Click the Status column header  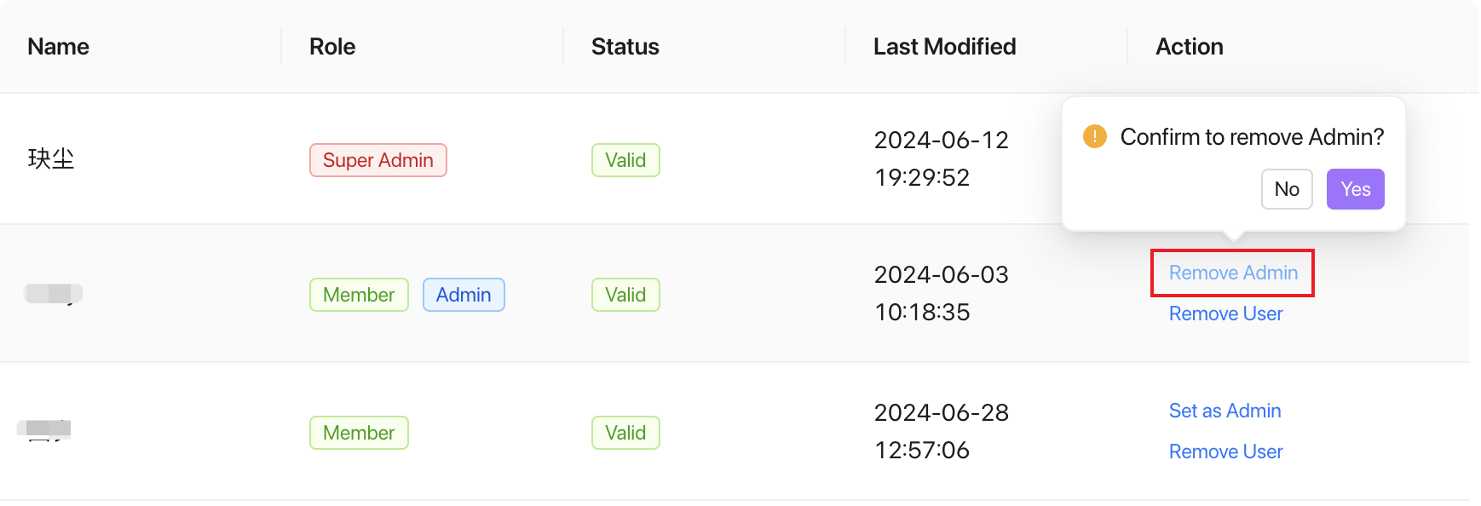[x=625, y=47]
